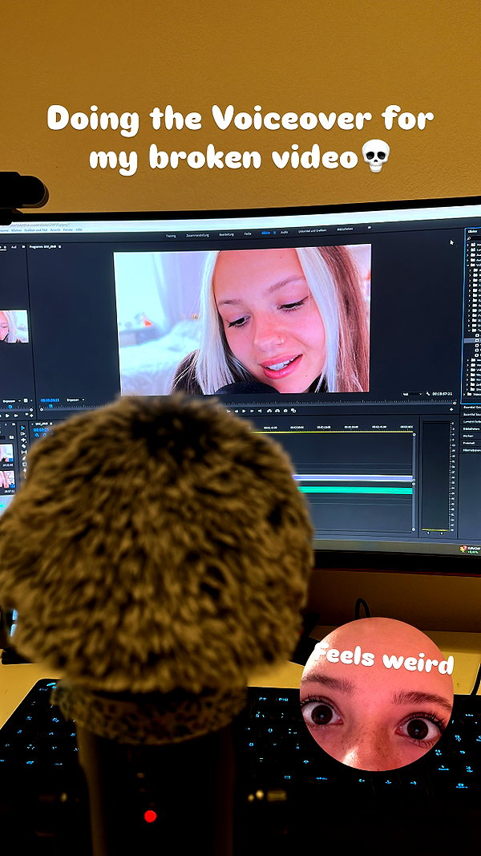Click the Program monitor playhead on scrub bar
This screenshot has width=481, height=856.
[x=51, y=406]
